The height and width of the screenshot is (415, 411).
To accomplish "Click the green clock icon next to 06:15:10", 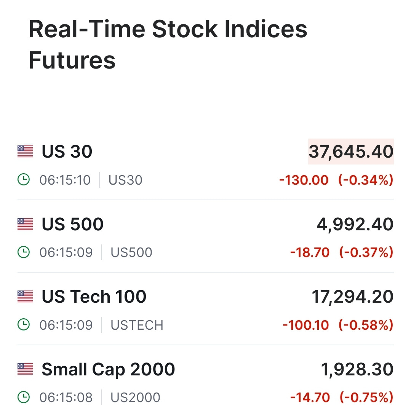I will click(24, 179).
